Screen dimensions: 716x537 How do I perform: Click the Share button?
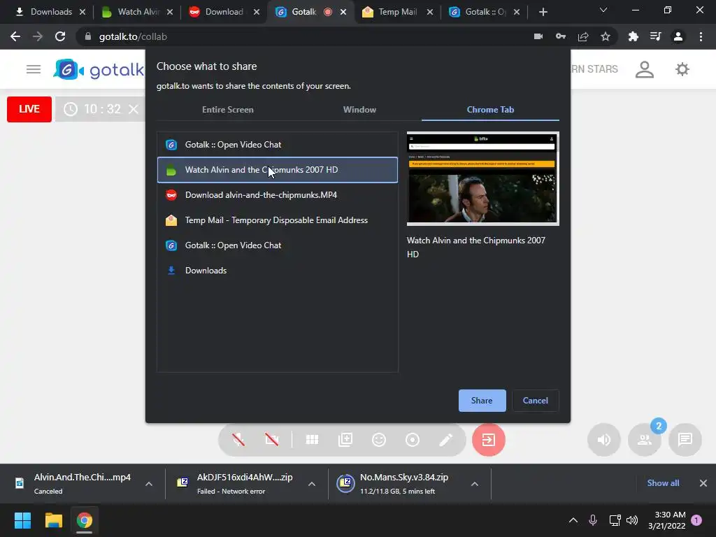(482, 401)
